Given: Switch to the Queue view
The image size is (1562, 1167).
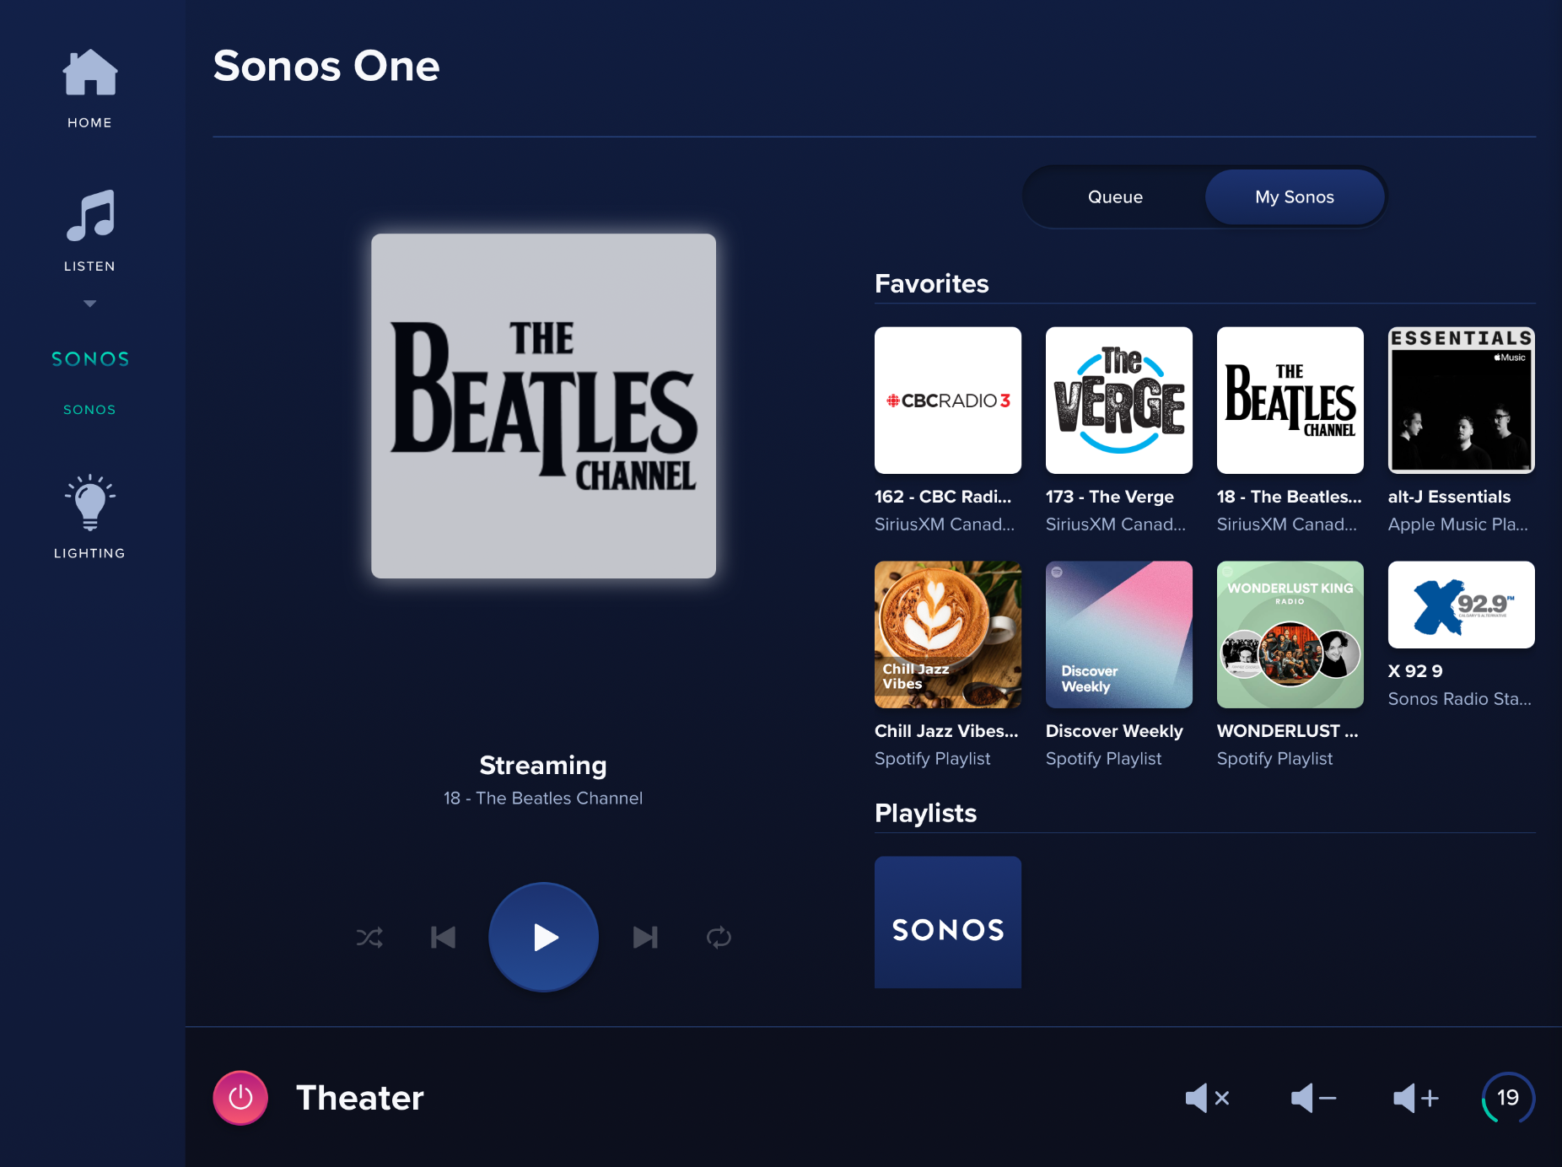Looking at the screenshot, I should [x=1115, y=196].
